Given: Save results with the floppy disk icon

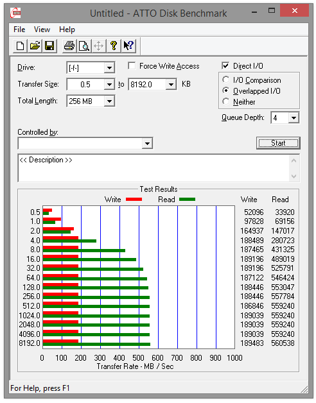Looking at the screenshot, I should point(49,46).
